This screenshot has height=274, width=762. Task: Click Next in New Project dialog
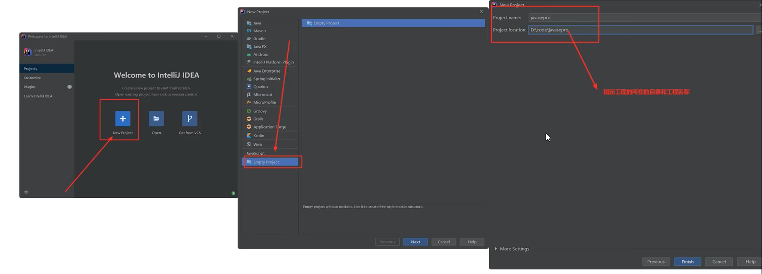(415, 242)
